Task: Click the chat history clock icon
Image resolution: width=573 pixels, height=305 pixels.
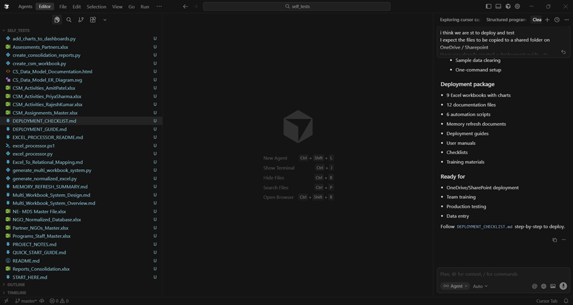Action: click(x=557, y=20)
